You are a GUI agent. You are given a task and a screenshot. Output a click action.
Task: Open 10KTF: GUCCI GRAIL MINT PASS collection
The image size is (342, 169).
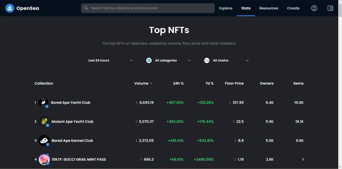79,159
